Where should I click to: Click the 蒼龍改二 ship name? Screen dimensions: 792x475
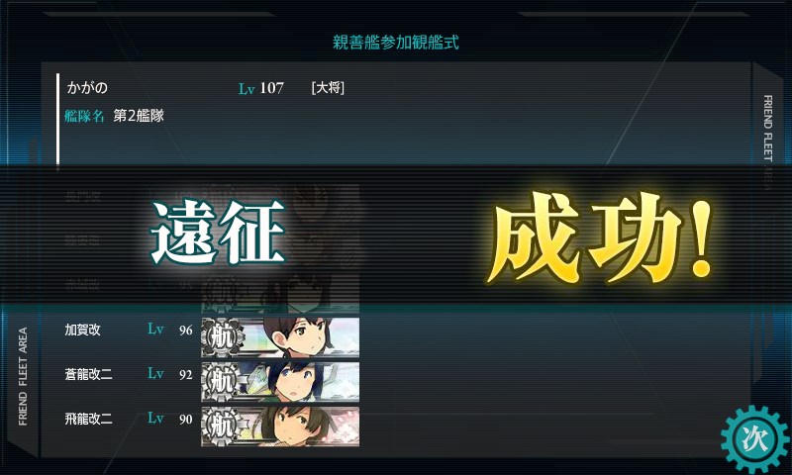88,374
